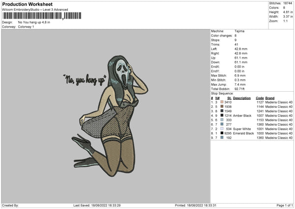The height and width of the screenshot is (209, 295).
Task: Select the Super White color swatch
Action: coord(222,129)
